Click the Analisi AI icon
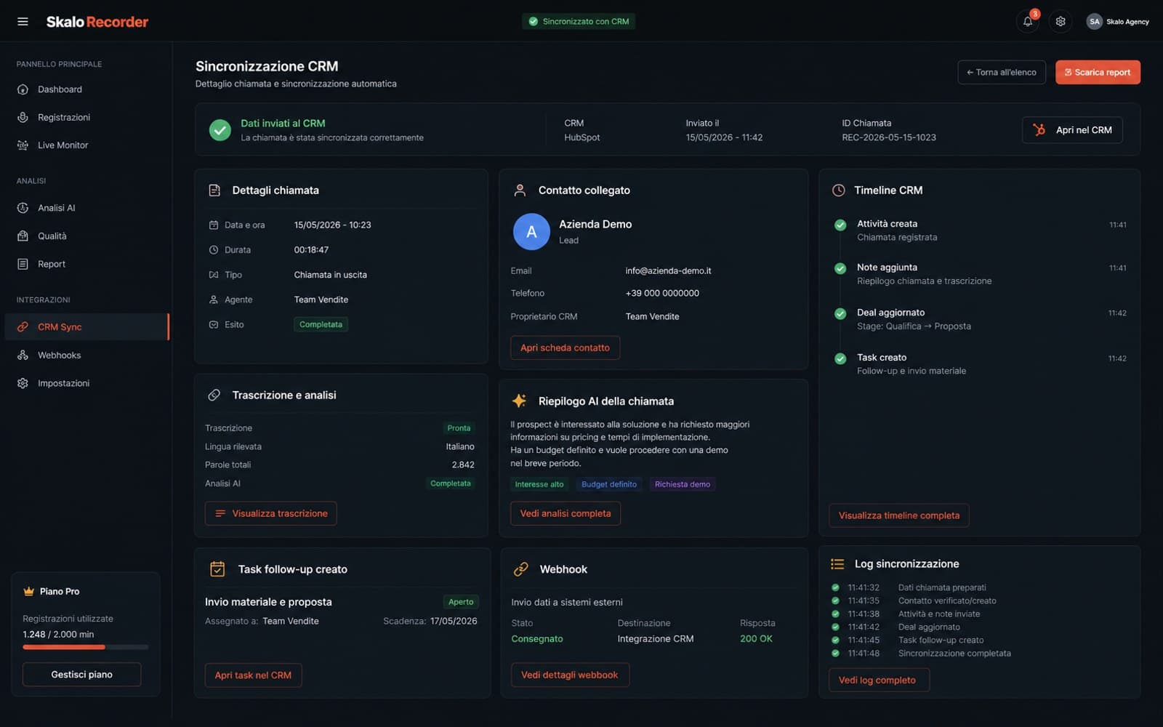This screenshot has height=727, width=1163. point(23,208)
